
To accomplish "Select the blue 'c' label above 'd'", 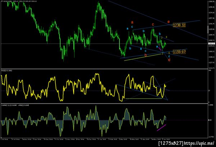I will pyautogui.click(x=169, y=56).
